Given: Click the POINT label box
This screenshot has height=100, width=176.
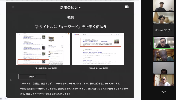Looking at the screenshot, I should point(32,77).
